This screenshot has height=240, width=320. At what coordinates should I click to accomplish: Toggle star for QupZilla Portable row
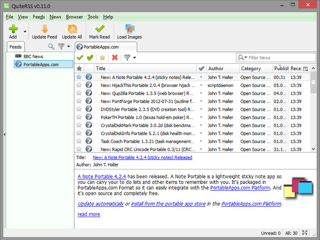point(79,93)
